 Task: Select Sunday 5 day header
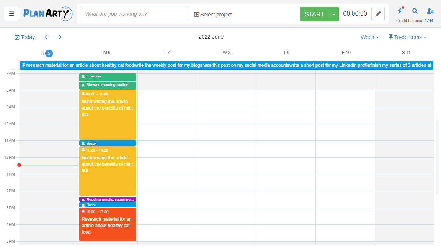(47, 53)
